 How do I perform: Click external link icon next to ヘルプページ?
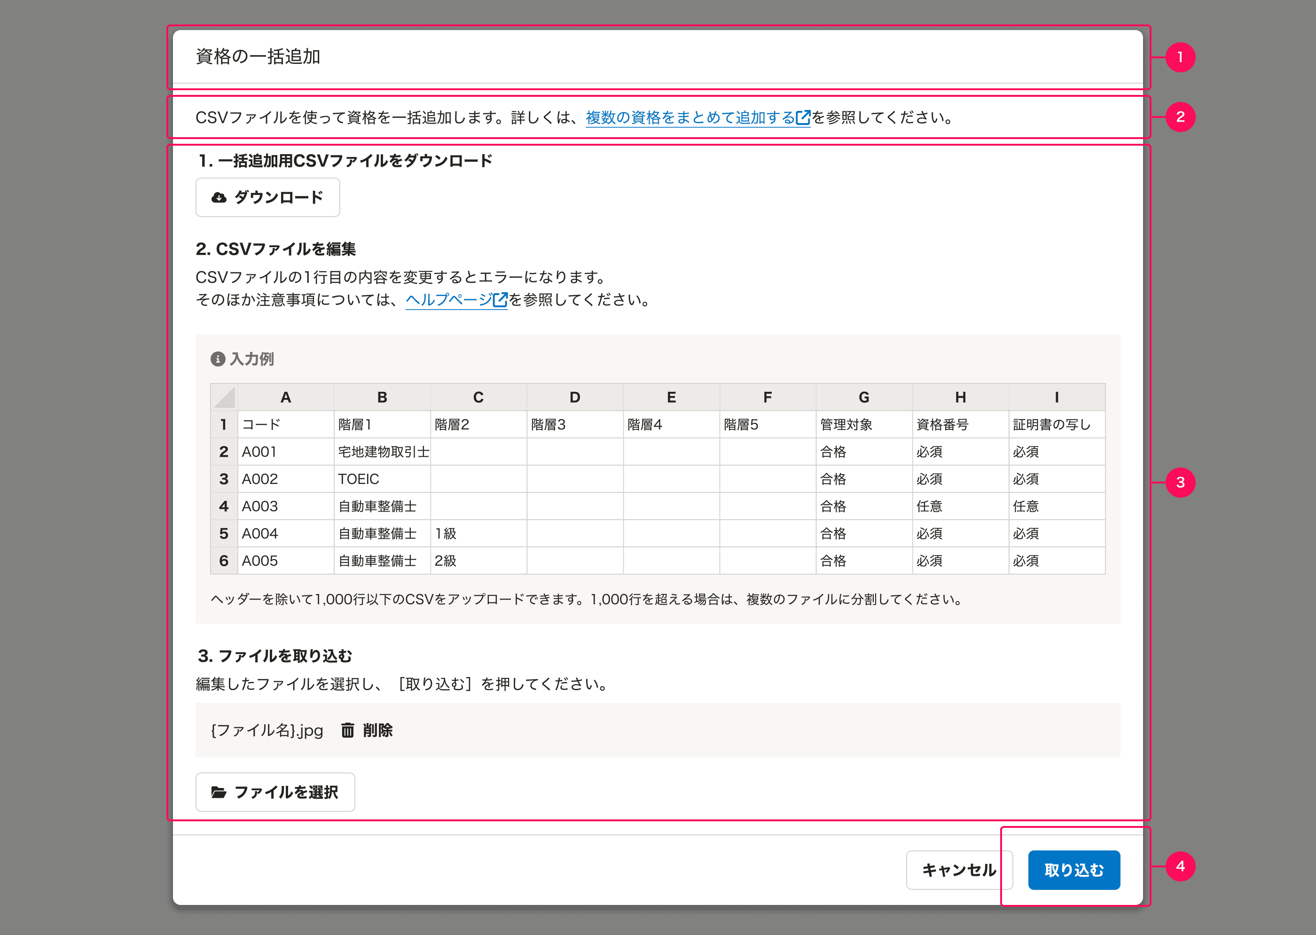coord(501,300)
